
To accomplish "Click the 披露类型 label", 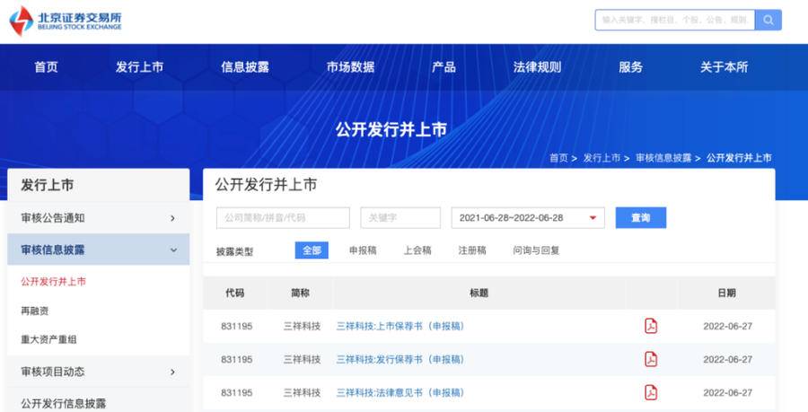I will pos(235,252).
